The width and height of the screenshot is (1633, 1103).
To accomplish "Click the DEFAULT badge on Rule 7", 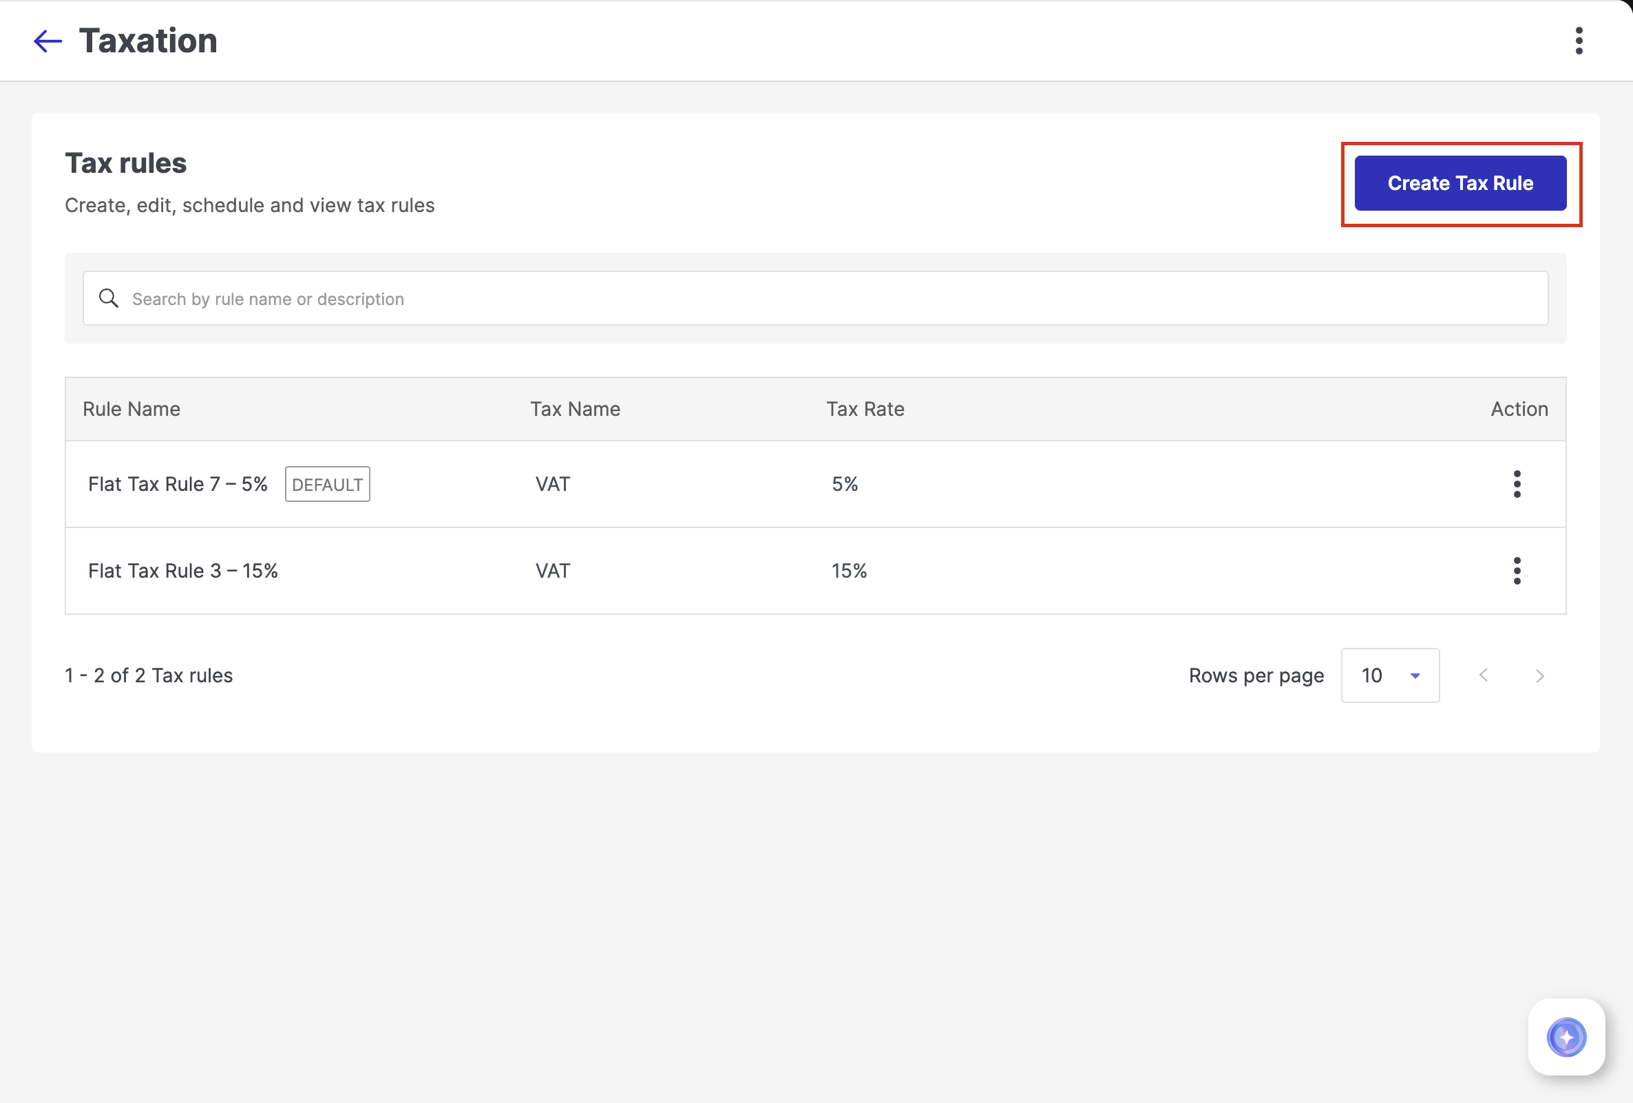I will point(328,485).
